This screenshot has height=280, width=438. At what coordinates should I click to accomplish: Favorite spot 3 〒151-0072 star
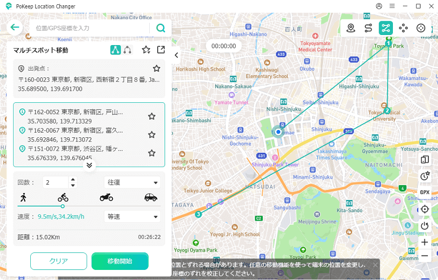click(x=152, y=153)
